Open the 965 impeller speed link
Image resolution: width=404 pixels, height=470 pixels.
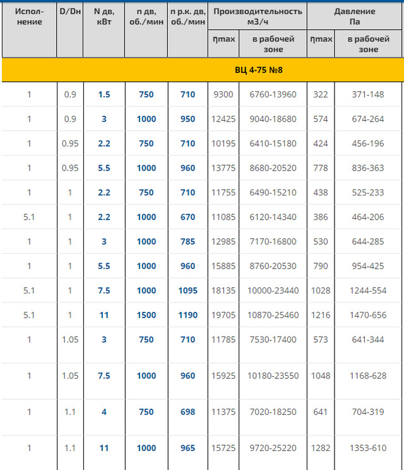tap(187, 448)
